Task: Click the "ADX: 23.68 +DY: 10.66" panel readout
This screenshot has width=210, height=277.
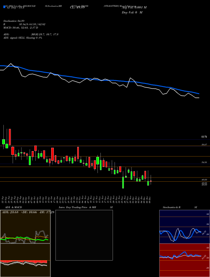Action: click(19, 212)
